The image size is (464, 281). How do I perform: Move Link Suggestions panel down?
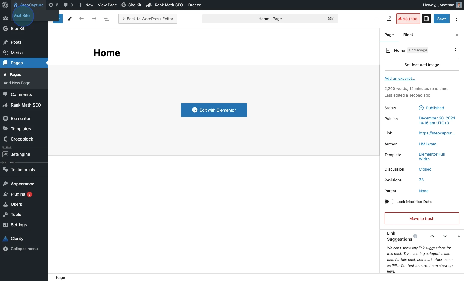(x=445, y=236)
